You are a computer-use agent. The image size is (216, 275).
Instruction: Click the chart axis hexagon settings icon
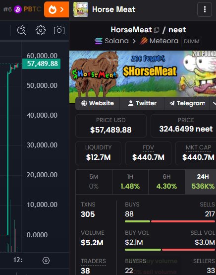(46, 261)
